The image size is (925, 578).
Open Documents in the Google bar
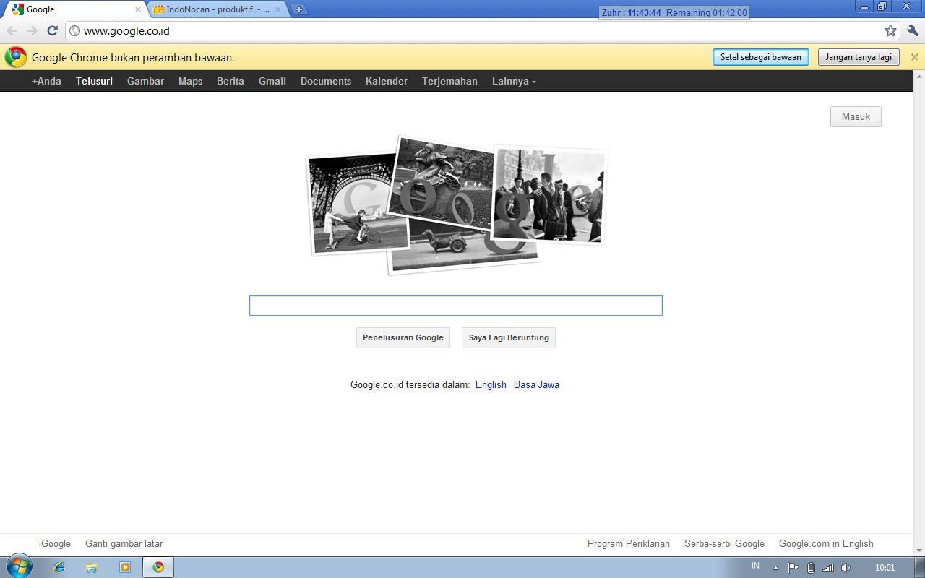326,81
